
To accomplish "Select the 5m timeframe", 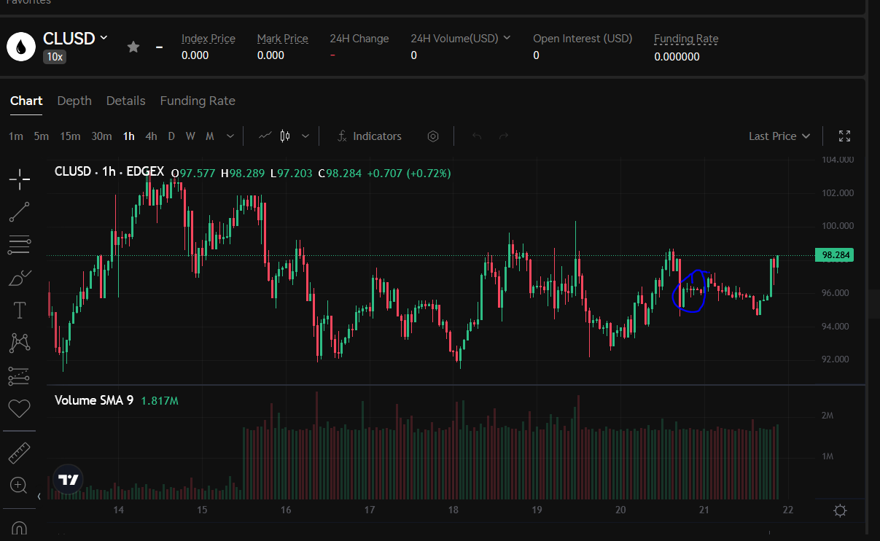I will tap(42, 136).
